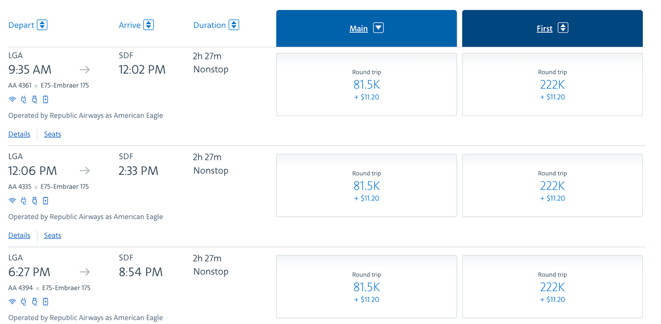Viewport: 661px width, 324px height.
Task: Choose the 222K First fare for the 12:06 PM flight
Action: [x=552, y=186]
